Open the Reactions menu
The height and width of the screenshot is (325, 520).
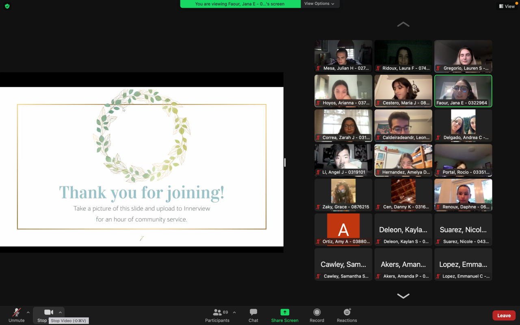(347, 315)
